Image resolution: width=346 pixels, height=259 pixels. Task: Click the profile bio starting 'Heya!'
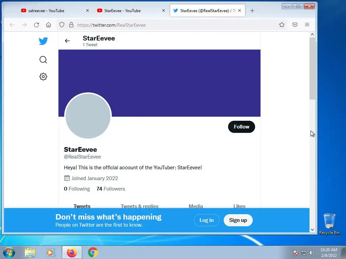[133, 168]
